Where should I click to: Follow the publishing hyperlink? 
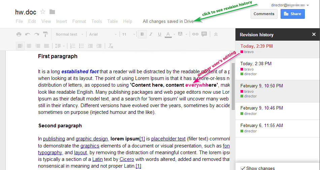(x=54, y=139)
